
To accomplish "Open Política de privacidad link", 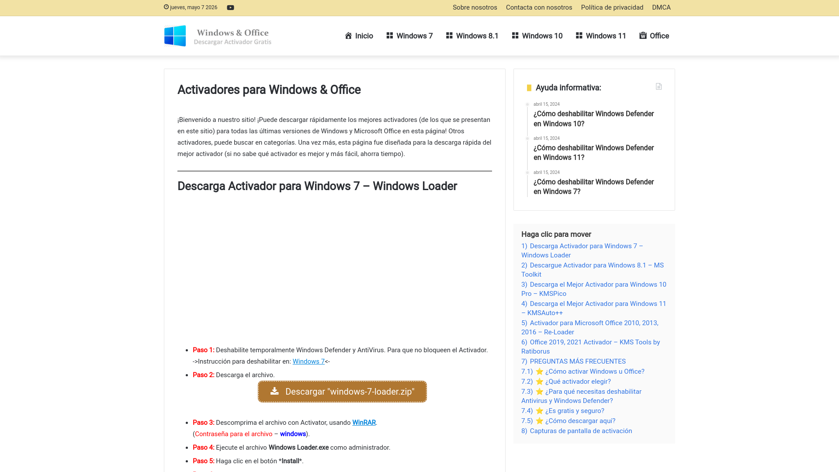I will 612,7.
